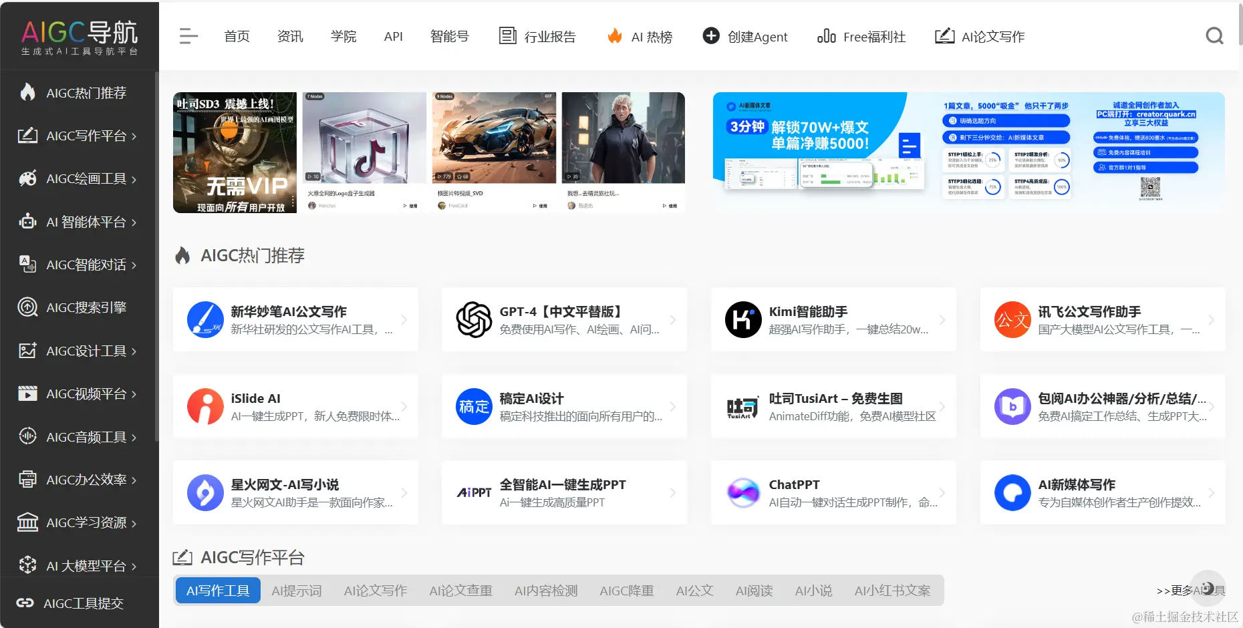This screenshot has width=1243, height=628.
Task: Click the image icon for AIGC设计工具
Action: (x=27, y=351)
